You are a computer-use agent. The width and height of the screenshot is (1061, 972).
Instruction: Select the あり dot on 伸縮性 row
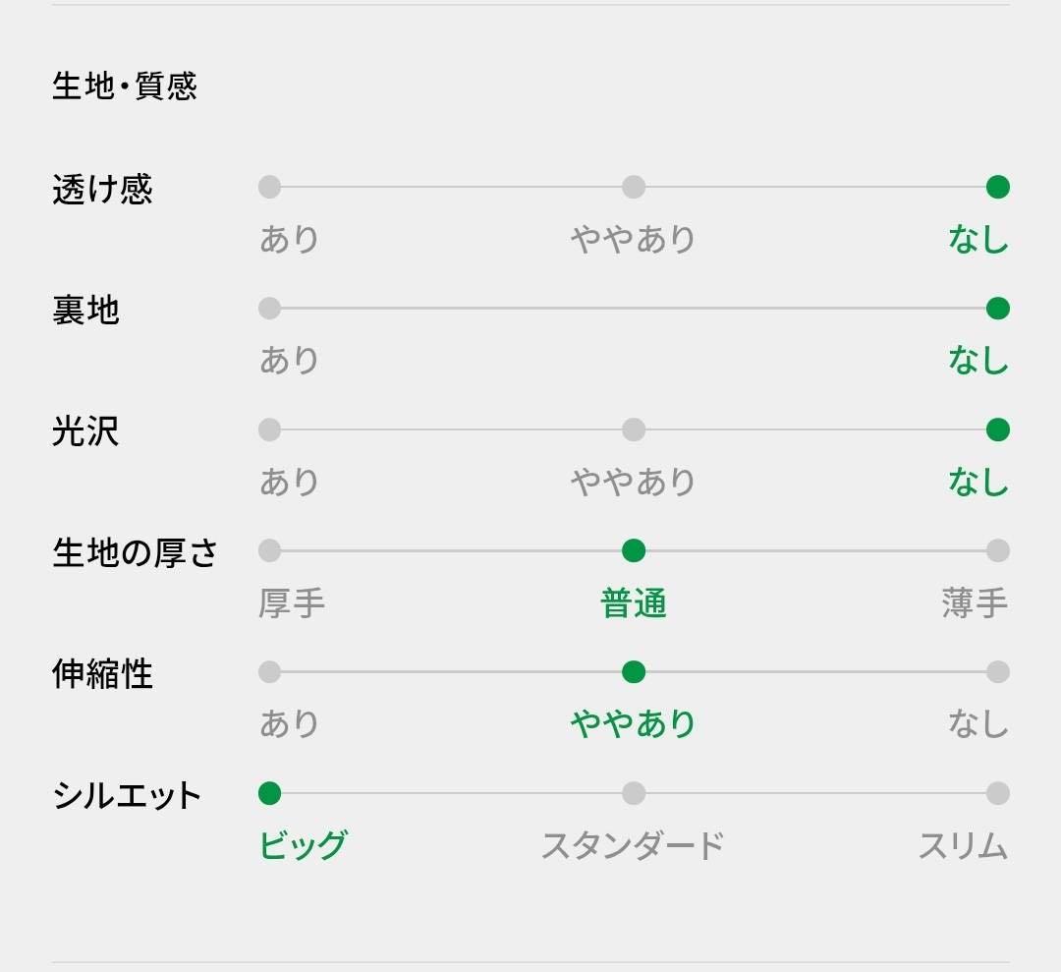(269, 671)
